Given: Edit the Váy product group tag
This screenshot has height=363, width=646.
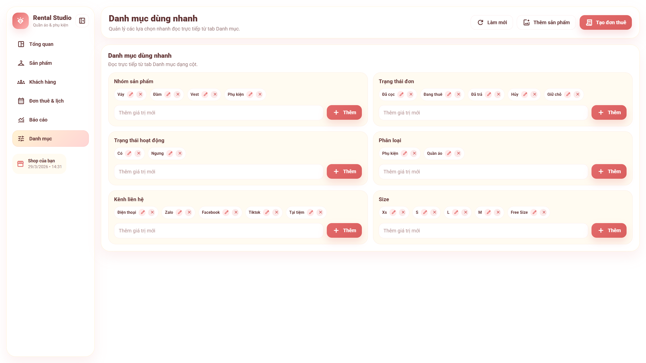Looking at the screenshot, I should click(131, 94).
